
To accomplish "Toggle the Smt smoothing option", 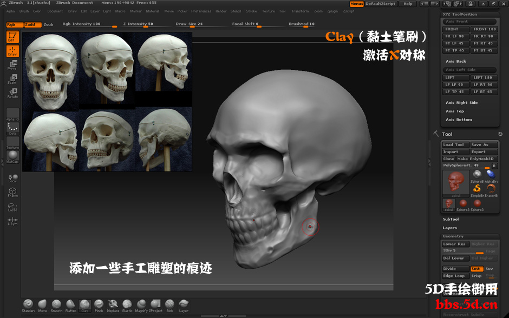I will [x=477, y=269].
